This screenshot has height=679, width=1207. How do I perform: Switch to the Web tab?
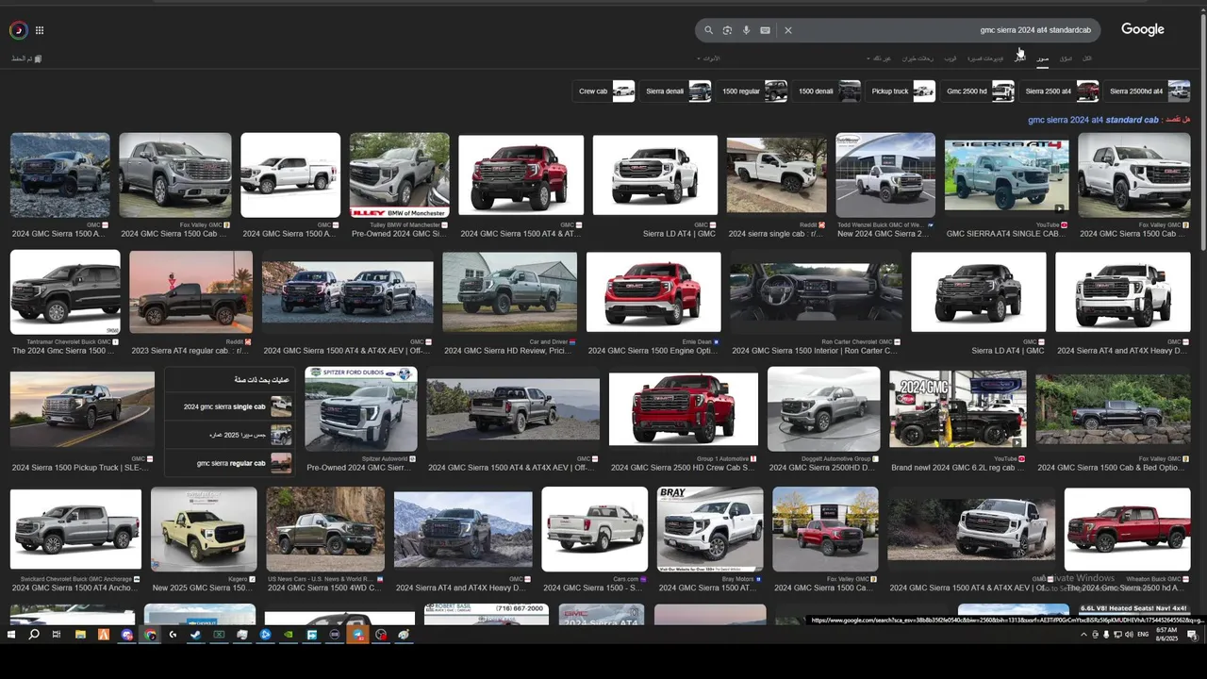coord(951,58)
